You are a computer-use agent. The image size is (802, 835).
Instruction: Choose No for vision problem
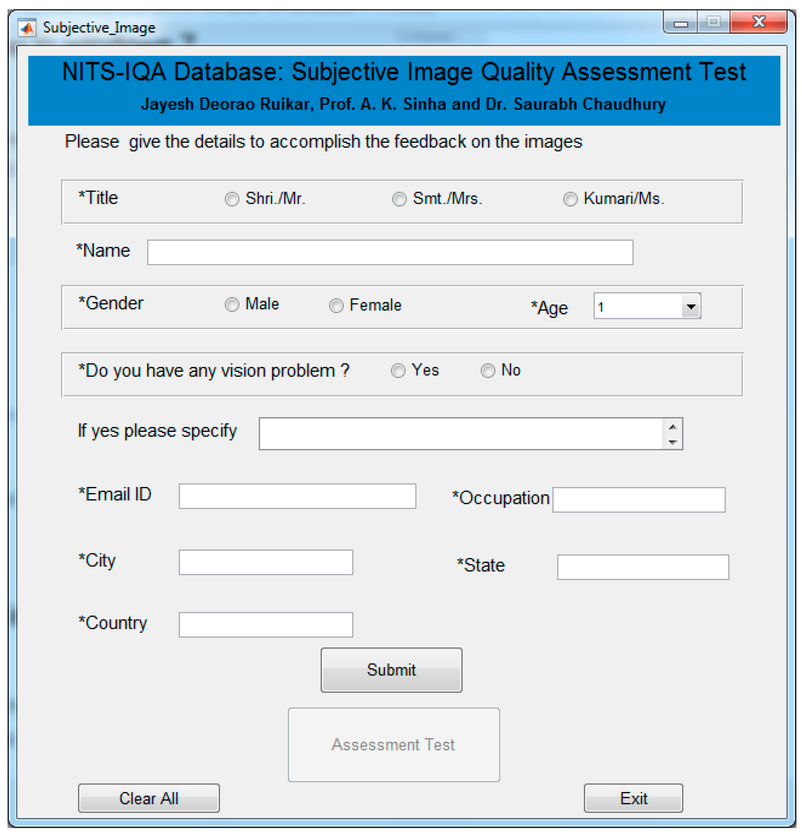(488, 371)
